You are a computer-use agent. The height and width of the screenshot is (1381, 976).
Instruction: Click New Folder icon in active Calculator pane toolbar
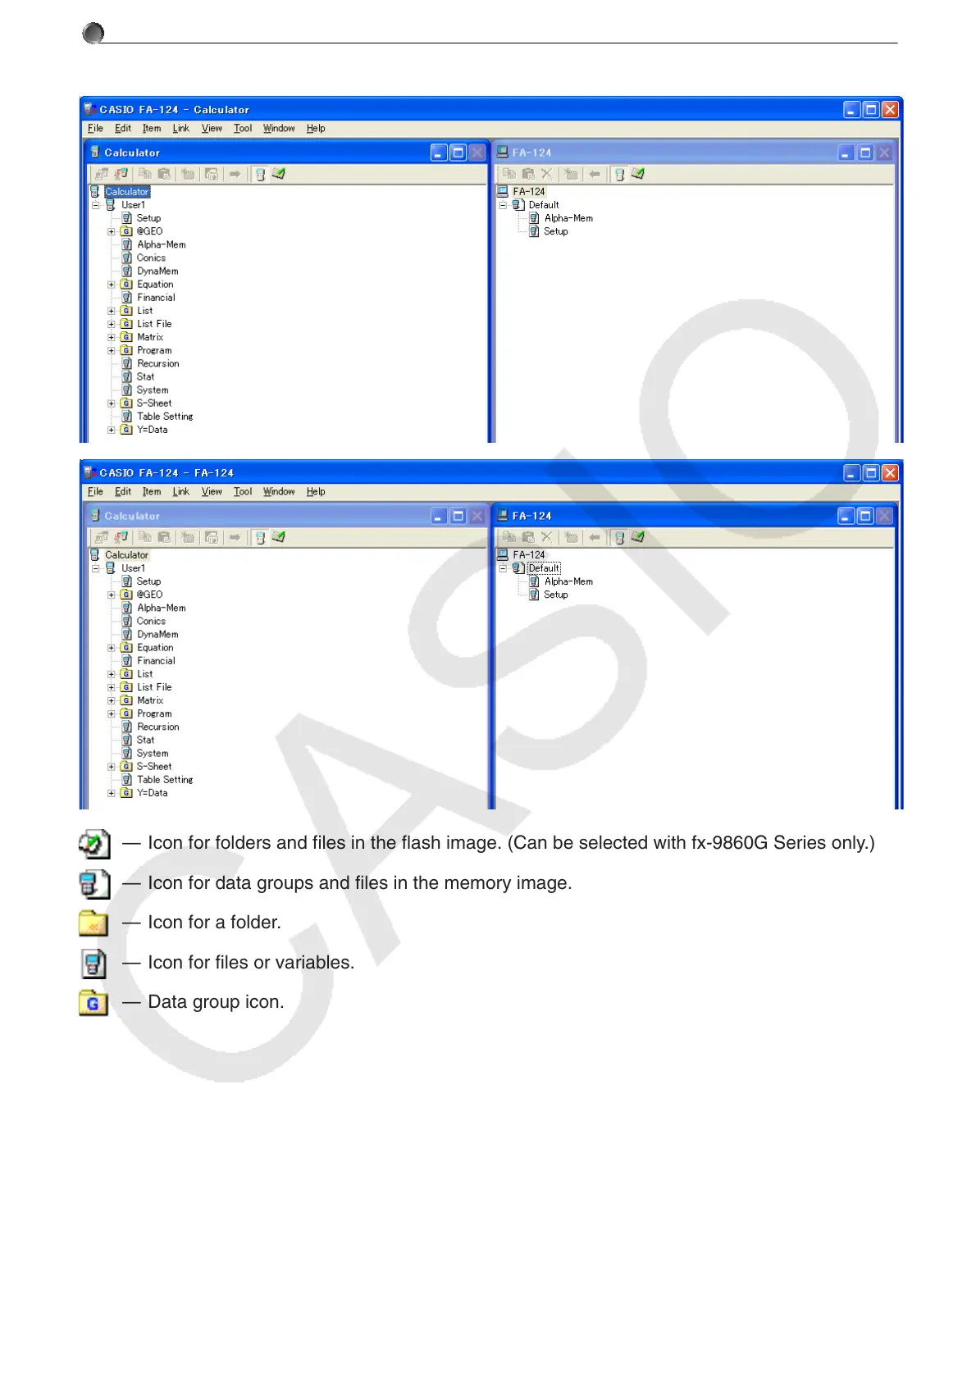click(x=188, y=174)
